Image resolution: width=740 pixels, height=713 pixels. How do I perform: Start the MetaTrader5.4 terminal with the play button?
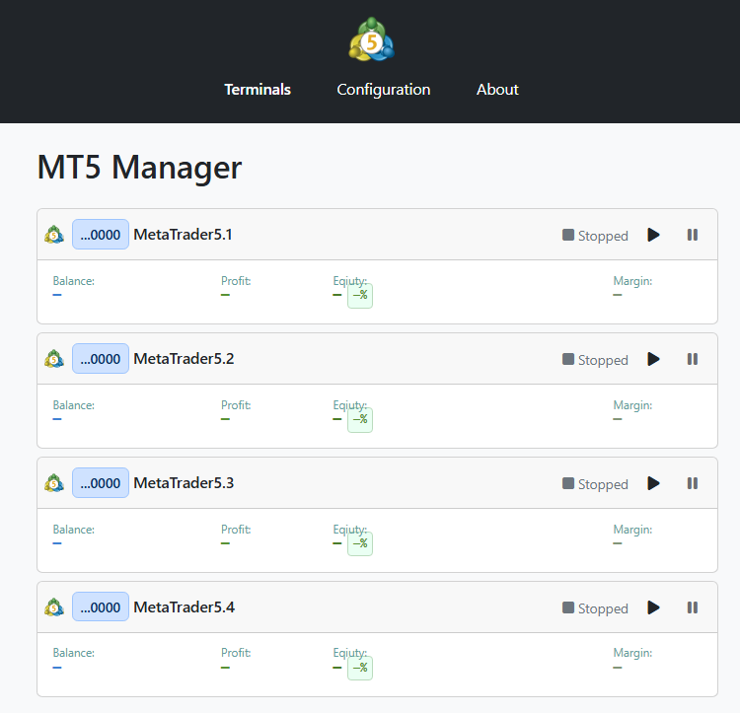point(653,607)
